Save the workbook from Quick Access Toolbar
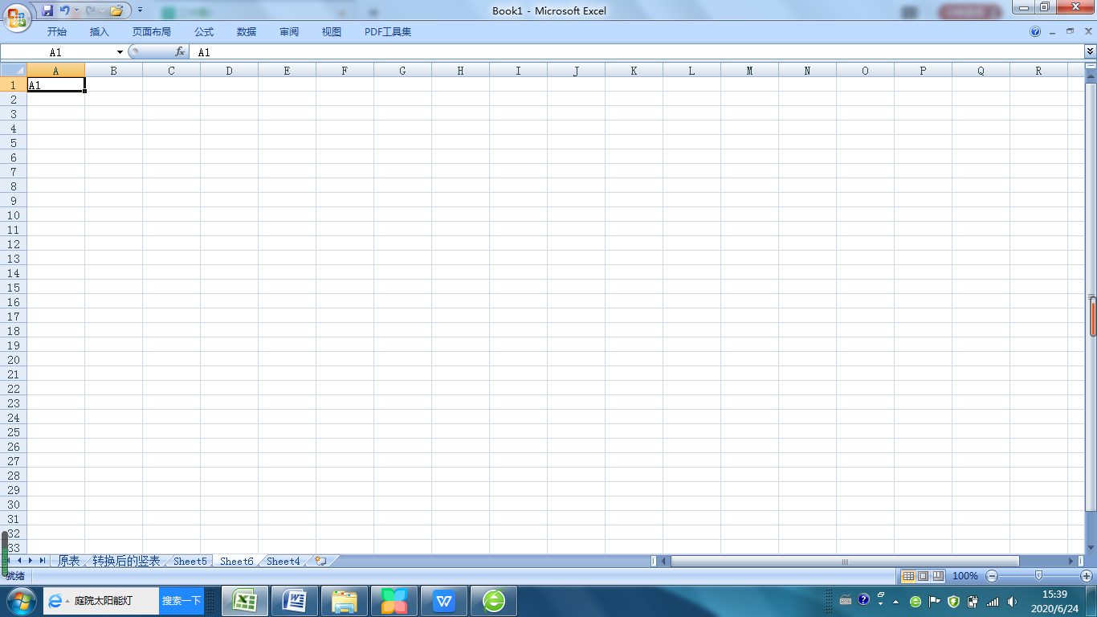Image resolution: width=1097 pixels, height=617 pixels. pyautogui.click(x=47, y=11)
